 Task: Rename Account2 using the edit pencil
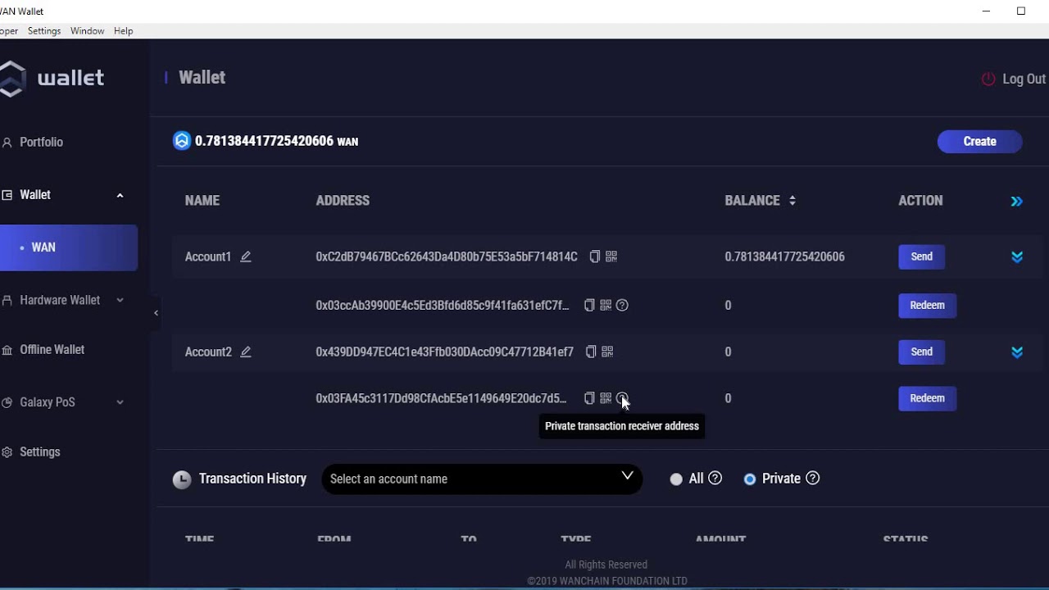[245, 352]
